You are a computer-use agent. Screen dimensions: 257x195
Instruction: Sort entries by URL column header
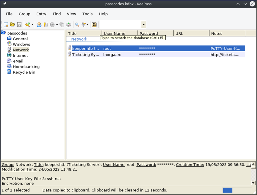pyautogui.click(x=191, y=33)
